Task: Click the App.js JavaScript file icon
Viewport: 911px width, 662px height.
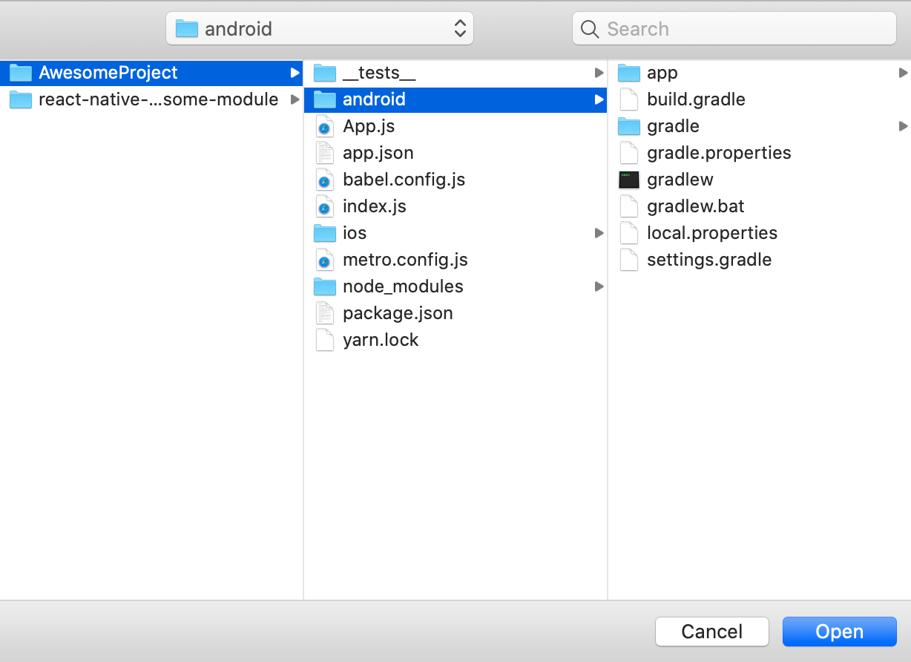Action: click(x=325, y=126)
